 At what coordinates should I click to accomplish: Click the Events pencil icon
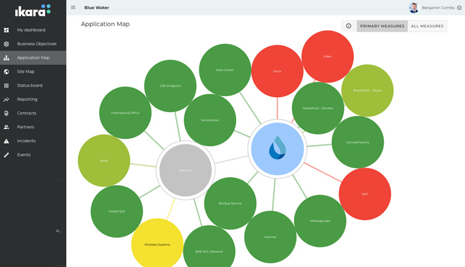(6, 155)
